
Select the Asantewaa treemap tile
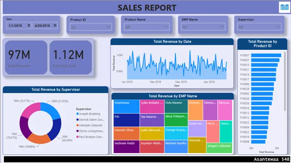126,106
